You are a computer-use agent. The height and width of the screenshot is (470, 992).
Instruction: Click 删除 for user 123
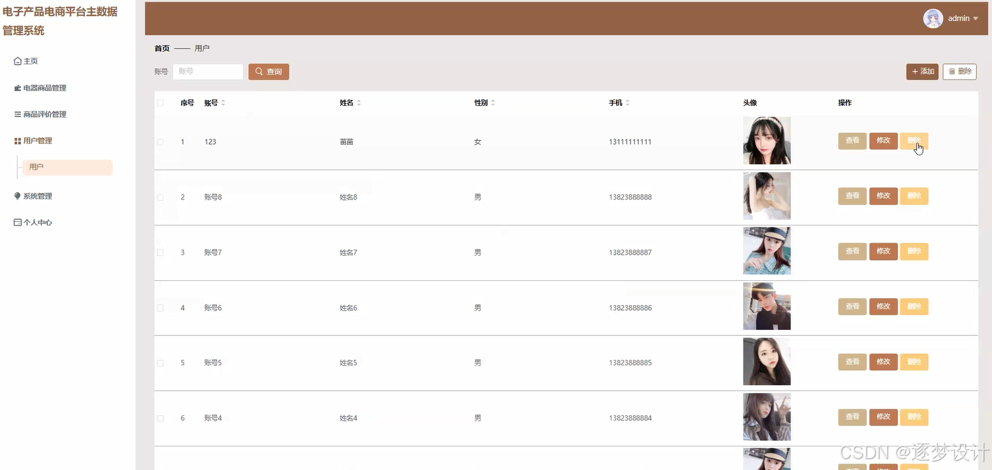click(914, 141)
